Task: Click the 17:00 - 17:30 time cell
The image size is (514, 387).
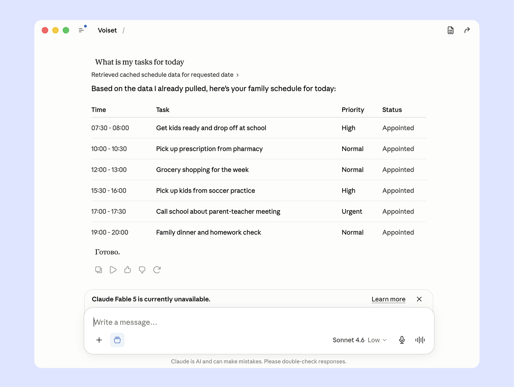Action: 109,212
